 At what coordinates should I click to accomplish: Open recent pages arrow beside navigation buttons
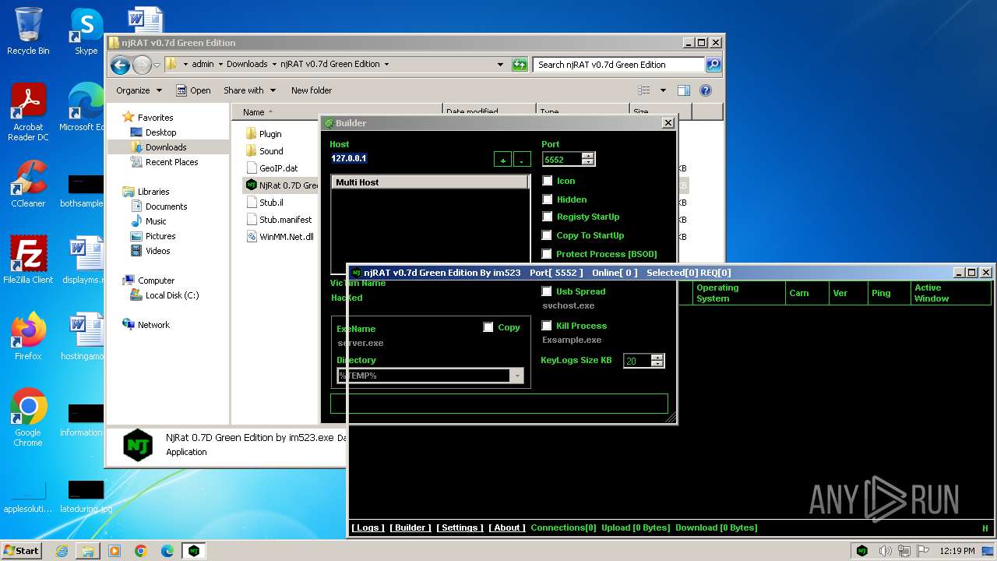(157, 65)
